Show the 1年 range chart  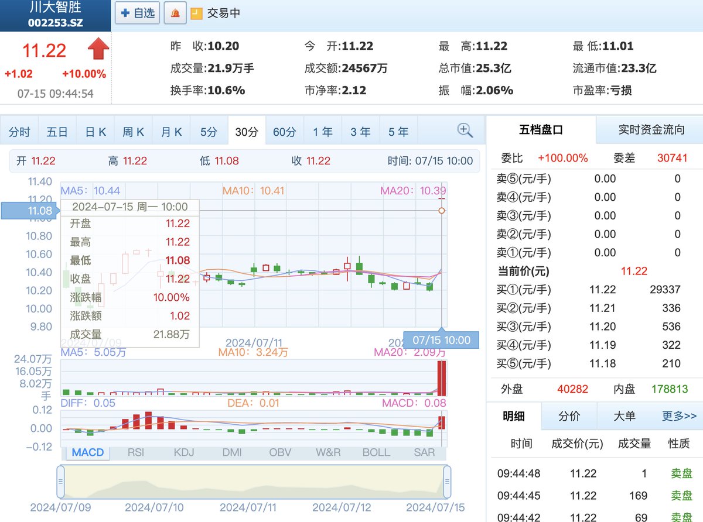tap(323, 132)
